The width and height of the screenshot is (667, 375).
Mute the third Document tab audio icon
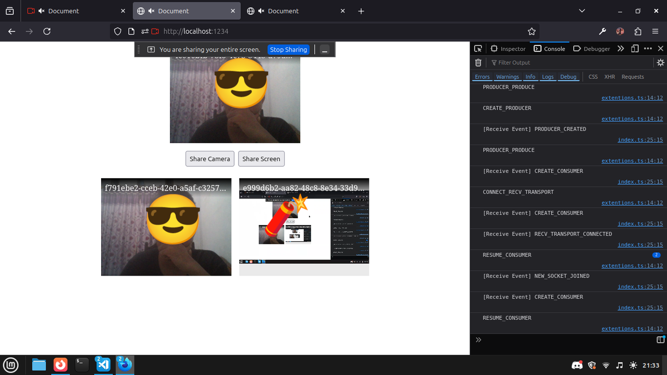[261, 11]
